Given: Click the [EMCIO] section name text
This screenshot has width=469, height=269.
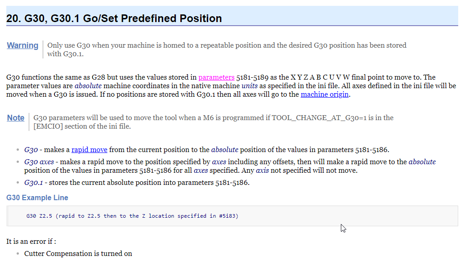Looking at the screenshot, I should click(48, 126).
